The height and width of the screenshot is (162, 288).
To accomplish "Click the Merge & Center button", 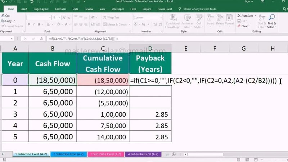I will click(x=115, y=24).
